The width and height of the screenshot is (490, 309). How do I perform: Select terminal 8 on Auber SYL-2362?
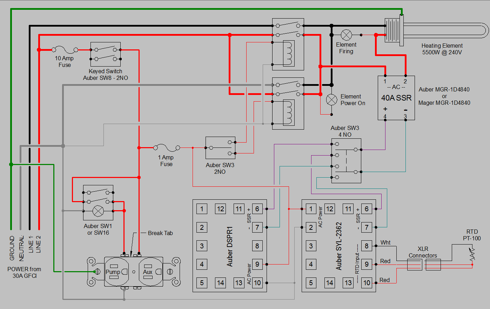click(x=367, y=246)
